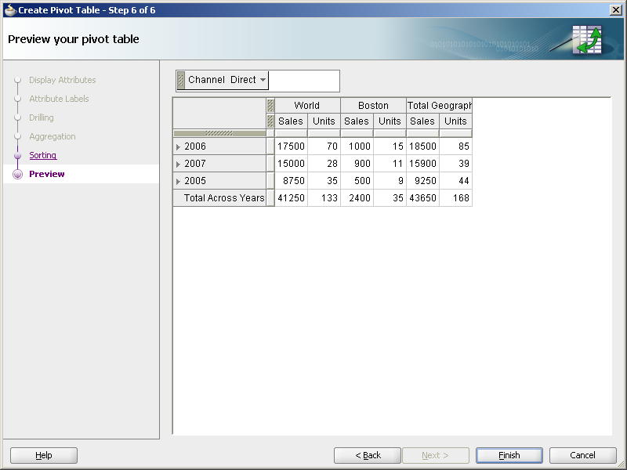The height and width of the screenshot is (470, 627).
Task: Click the Finish button
Action: (509, 455)
